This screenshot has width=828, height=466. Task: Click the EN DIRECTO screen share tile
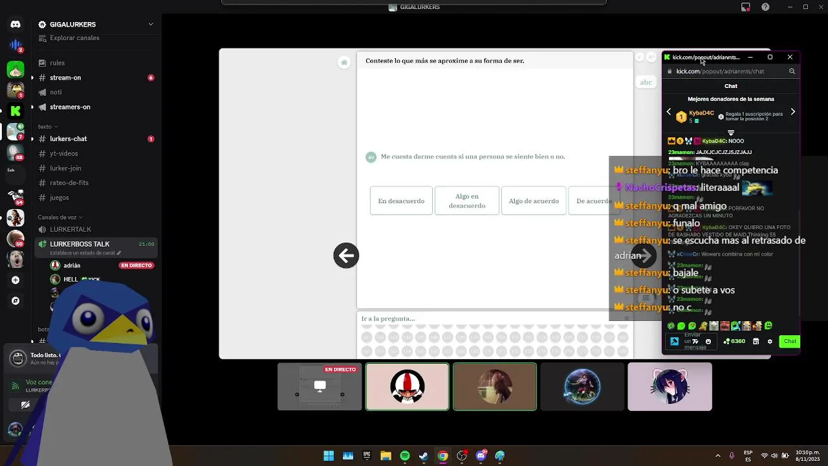coord(320,386)
